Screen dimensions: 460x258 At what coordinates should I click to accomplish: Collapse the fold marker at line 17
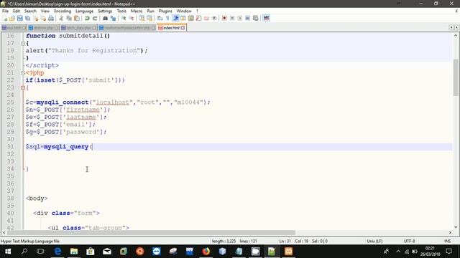(23, 43)
